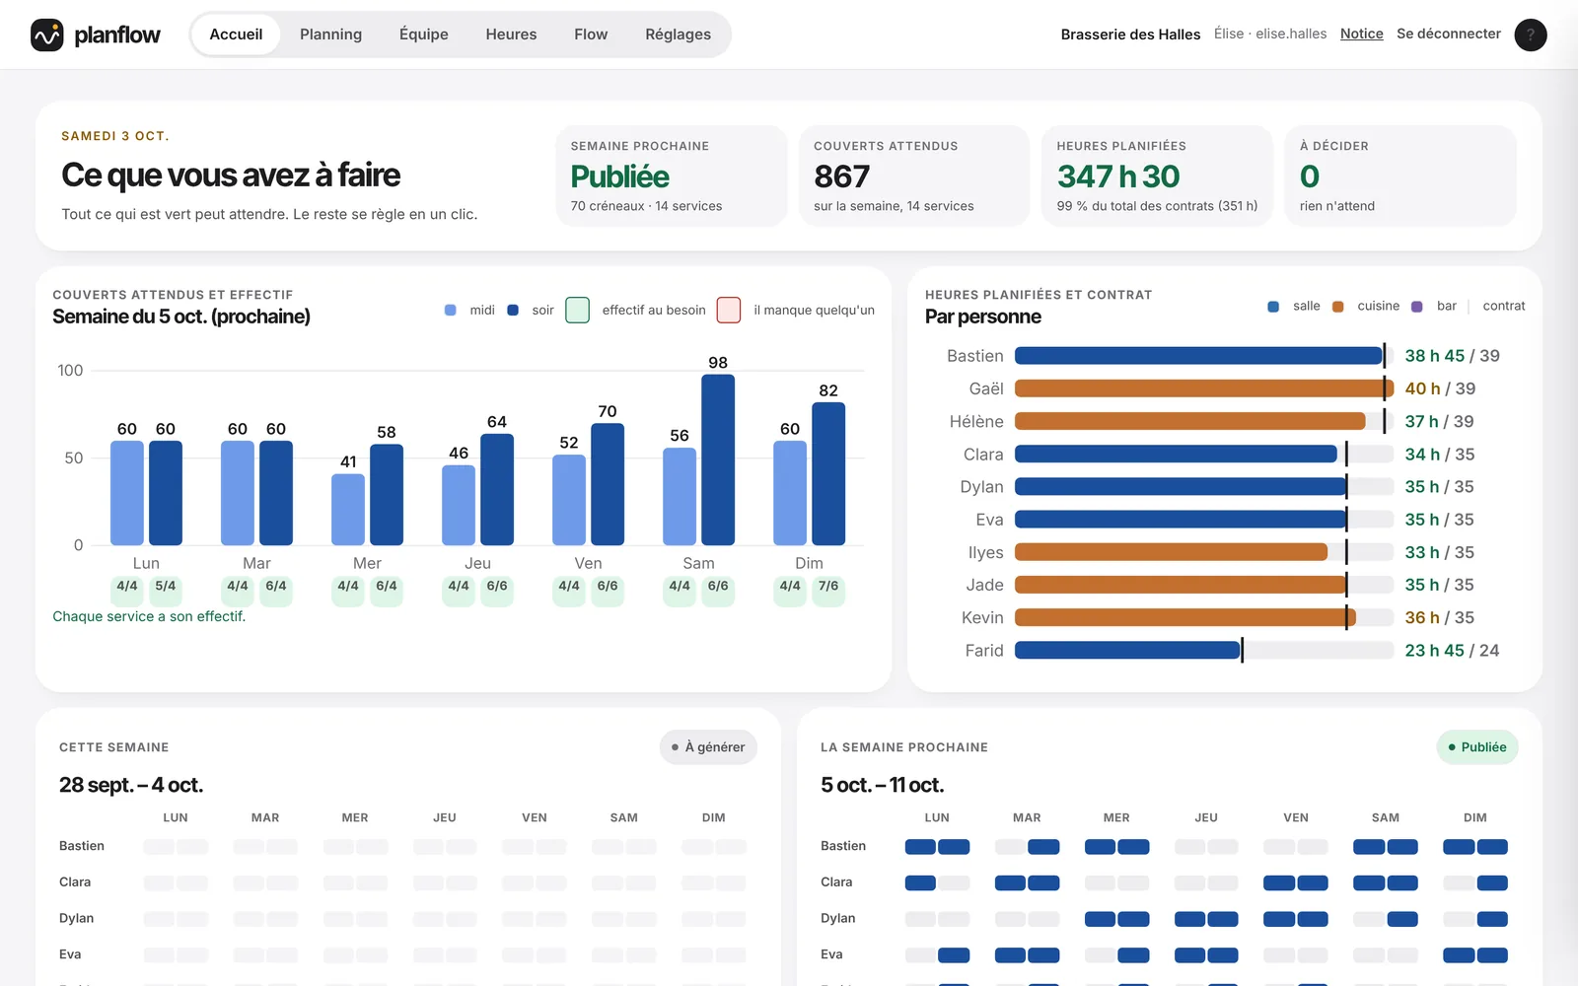Image resolution: width=1578 pixels, height=986 pixels.
Task: Click the Publiée status badge next week
Action: [x=1477, y=747]
